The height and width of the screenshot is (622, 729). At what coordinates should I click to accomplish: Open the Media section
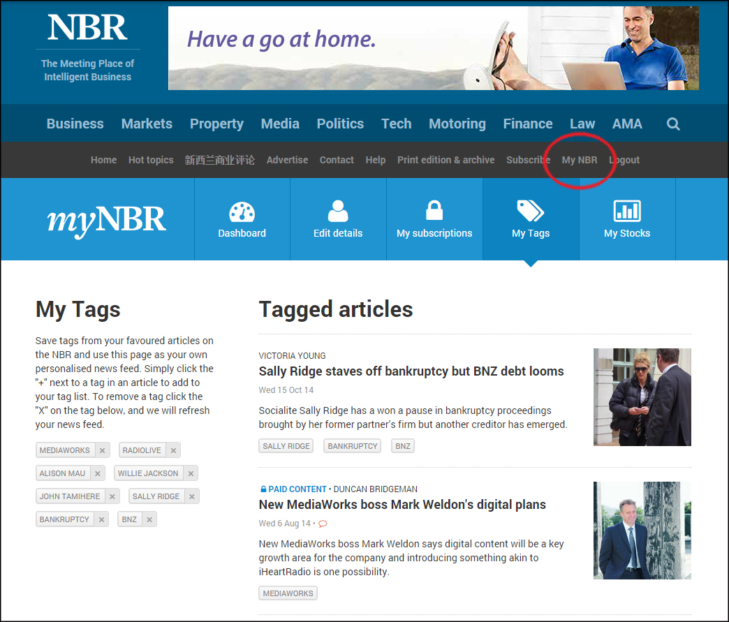pyautogui.click(x=280, y=124)
